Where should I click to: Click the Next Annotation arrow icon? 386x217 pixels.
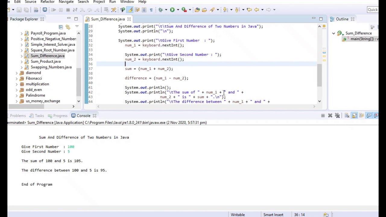coord(225,10)
